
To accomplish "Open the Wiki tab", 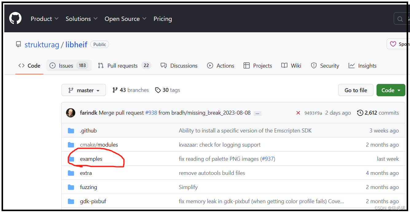I will [291, 65].
